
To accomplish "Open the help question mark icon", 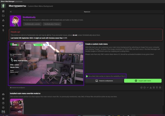I will (3, 103).
